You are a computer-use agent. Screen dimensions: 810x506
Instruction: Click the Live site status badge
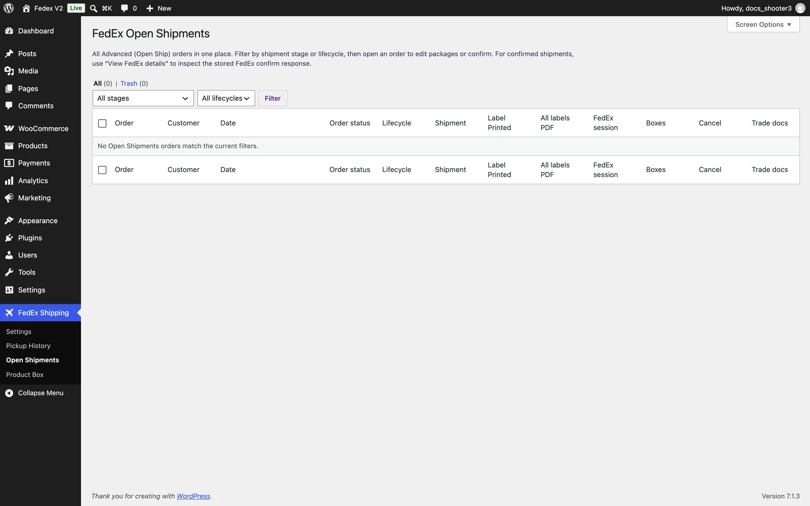tap(76, 8)
